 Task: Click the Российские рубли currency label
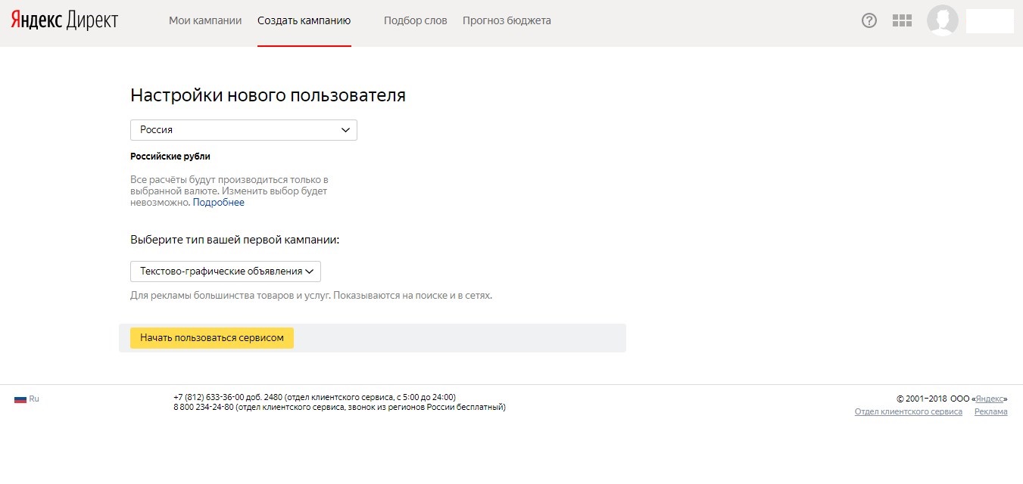170,157
